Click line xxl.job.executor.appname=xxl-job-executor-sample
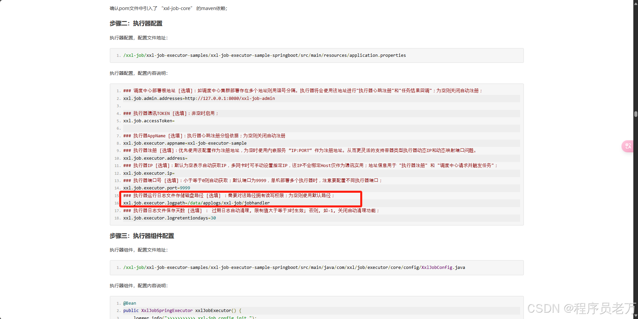Image resolution: width=638 pixels, height=319 pixels. coord(185,143)
